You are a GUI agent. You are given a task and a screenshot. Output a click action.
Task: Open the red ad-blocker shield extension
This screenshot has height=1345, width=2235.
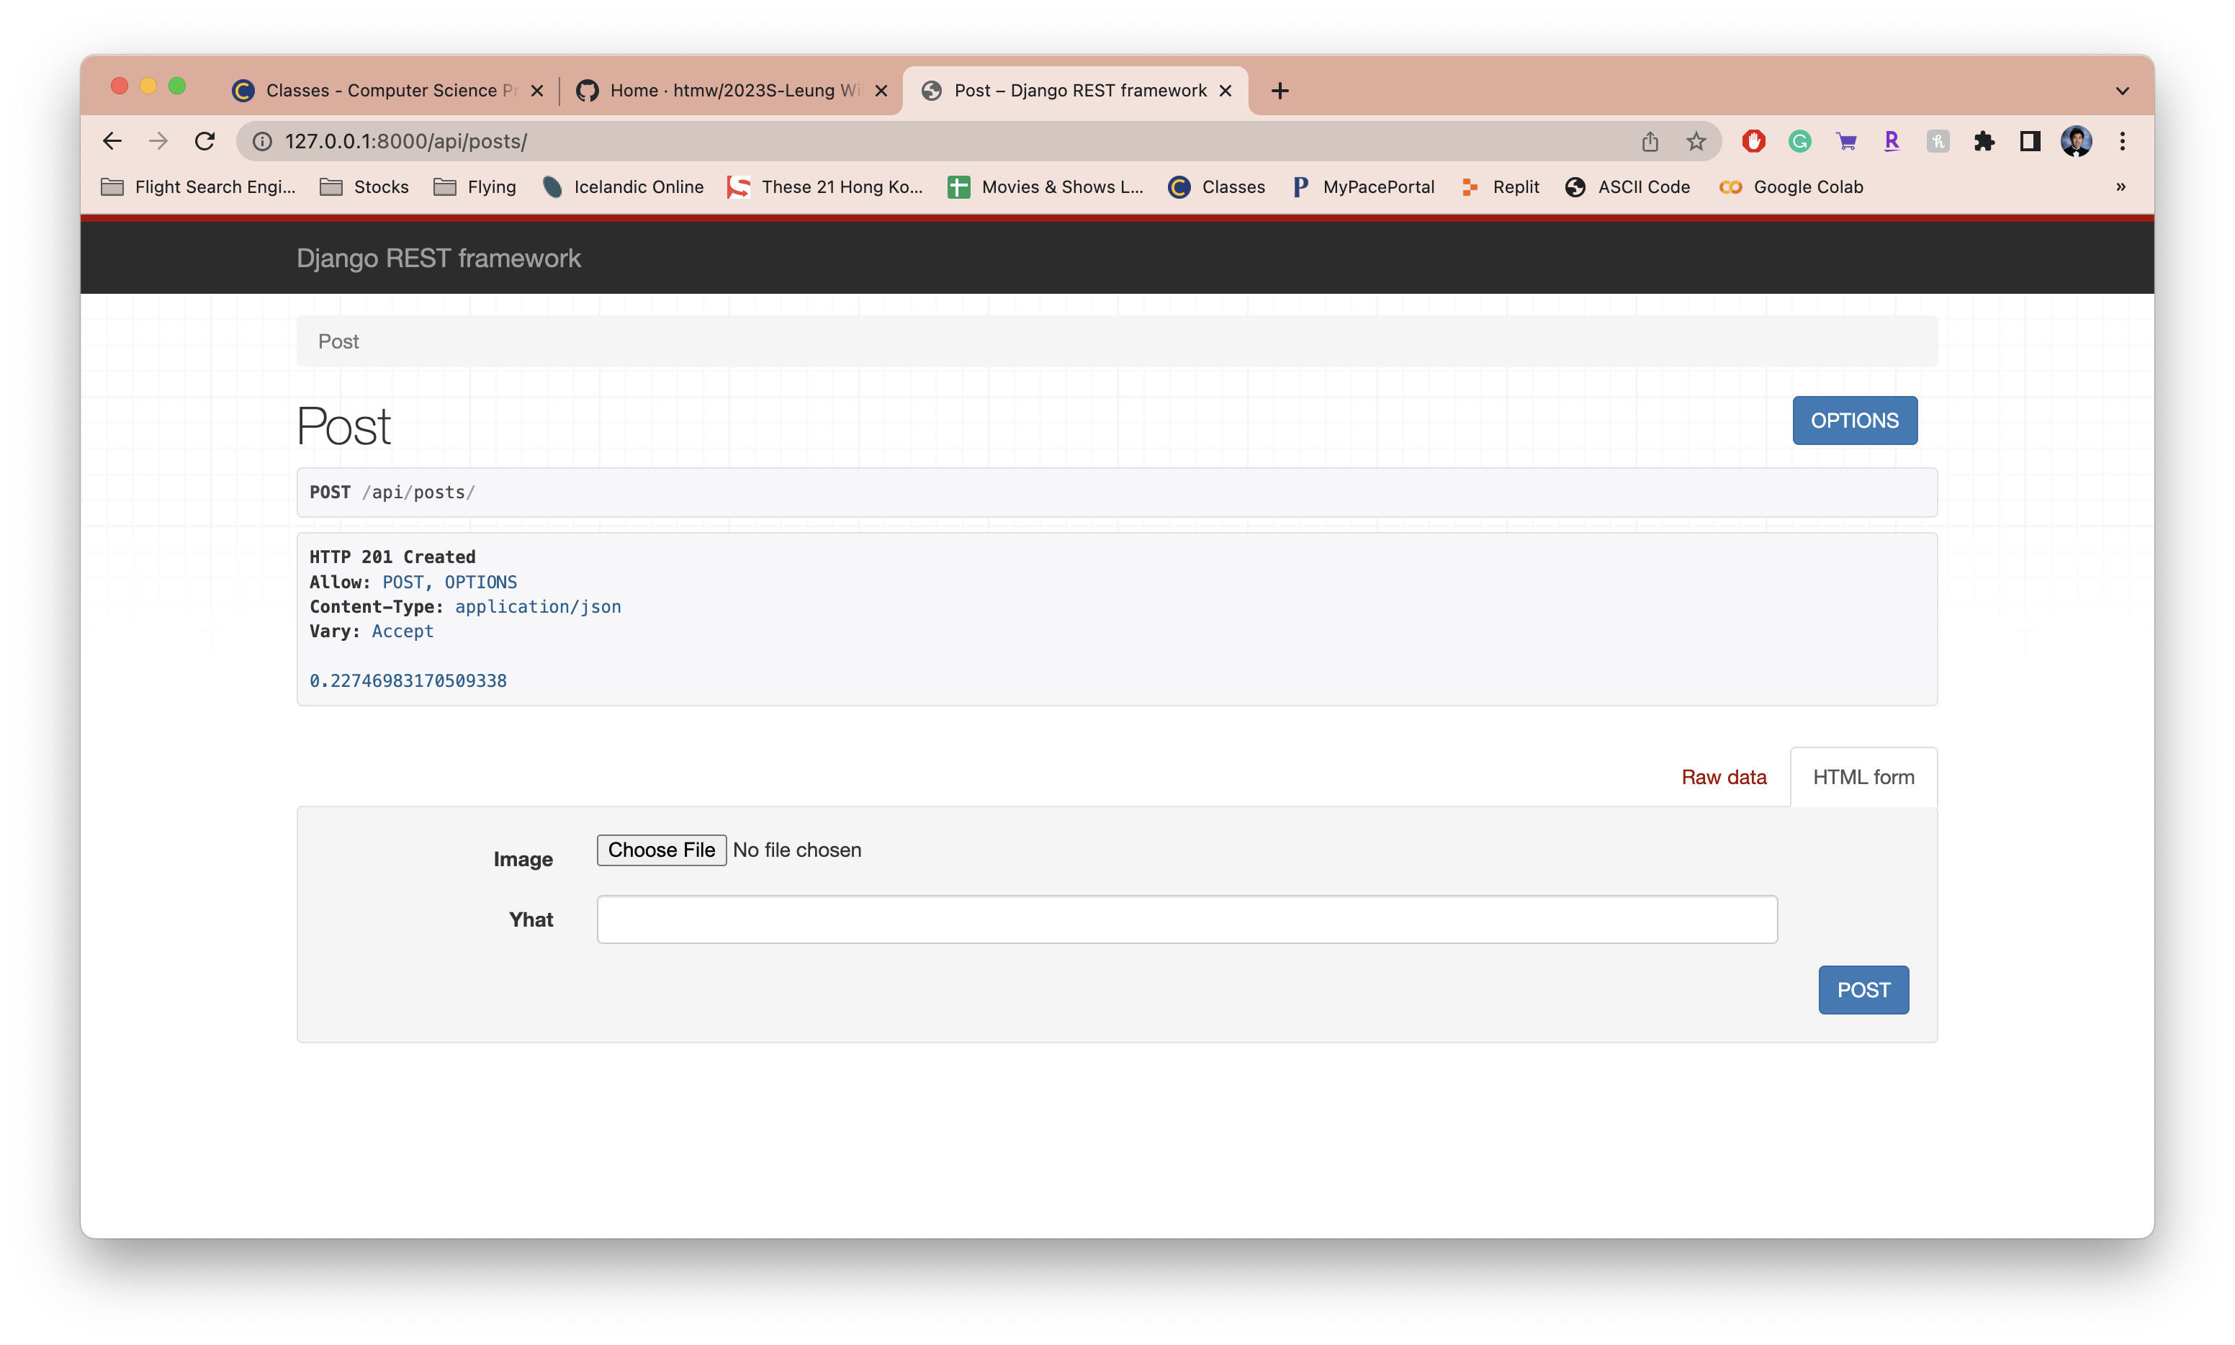point(1754,141)
